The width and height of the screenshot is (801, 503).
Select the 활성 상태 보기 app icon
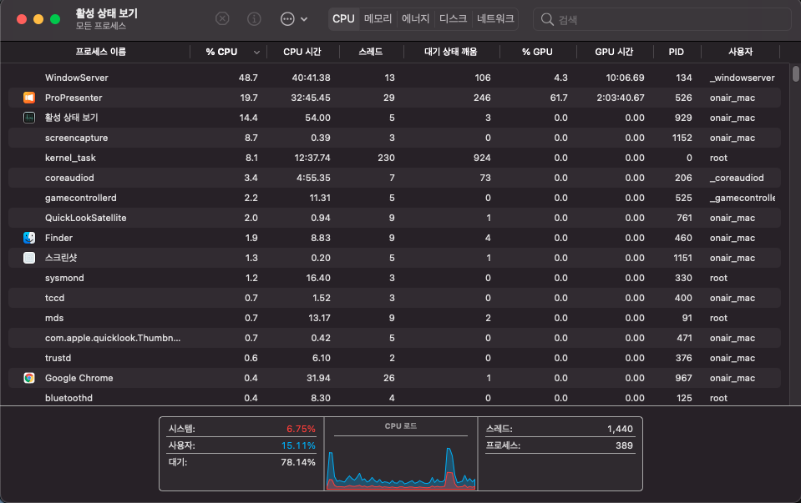click(29, 118)
